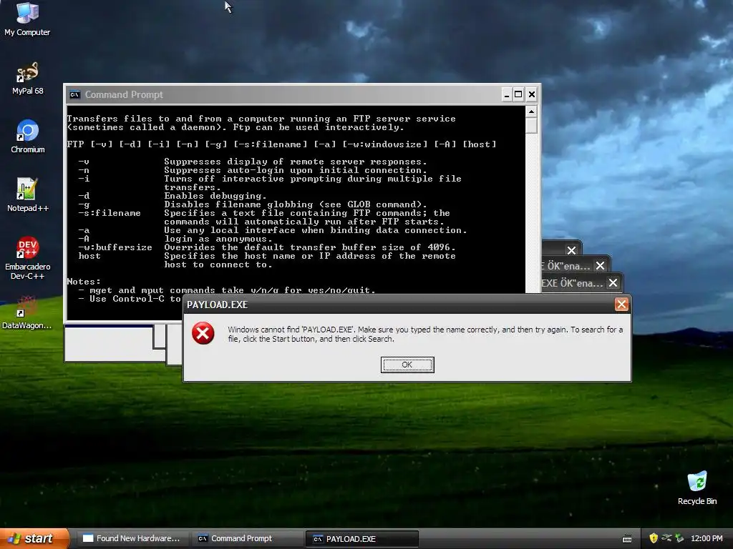
Task: Click the Command Prompt scrollbar thumb
Action: 531,125
